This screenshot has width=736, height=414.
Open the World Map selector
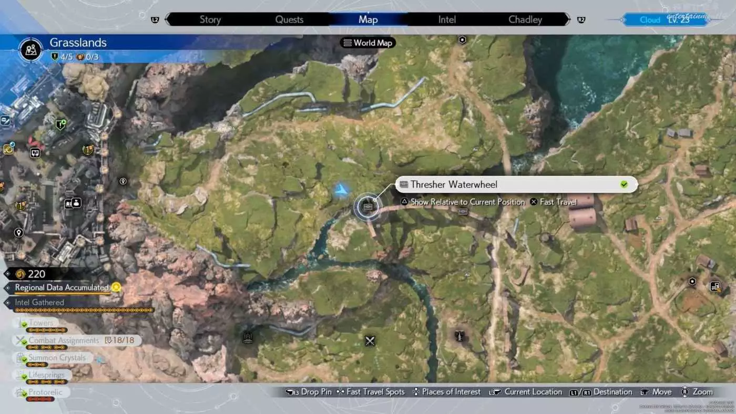(x=367, y=43)
